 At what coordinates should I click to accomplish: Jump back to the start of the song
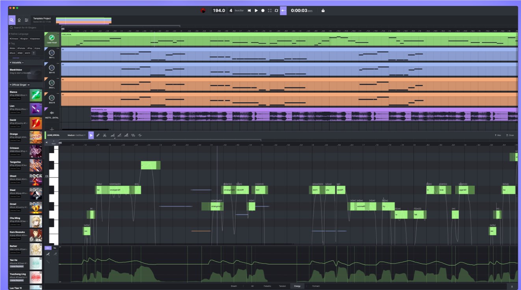pyautogui.click(x=249, y=11)
